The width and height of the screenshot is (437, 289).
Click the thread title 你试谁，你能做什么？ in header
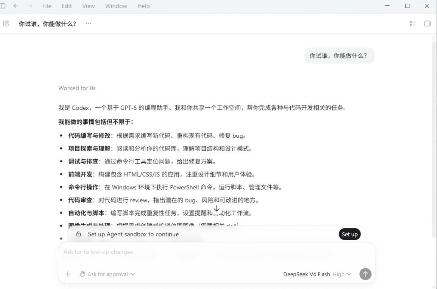point(47,24)
